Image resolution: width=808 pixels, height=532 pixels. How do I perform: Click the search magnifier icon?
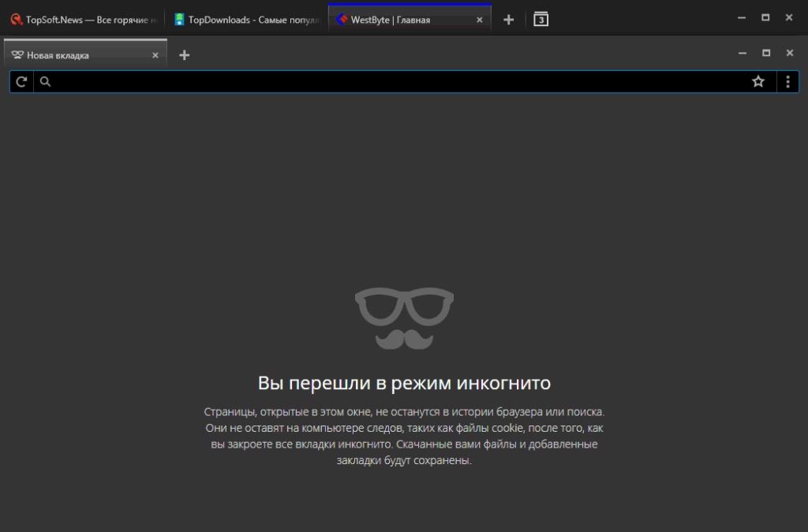[x=45, y=81]
